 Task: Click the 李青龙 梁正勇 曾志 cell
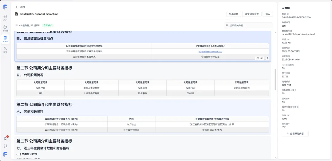click(x=212, y=130)
